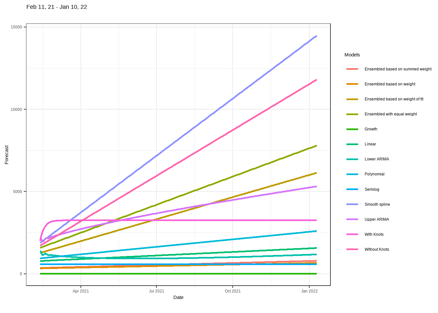Click the 'Models' legend title

pyautogui.click(x=352, y=55)
